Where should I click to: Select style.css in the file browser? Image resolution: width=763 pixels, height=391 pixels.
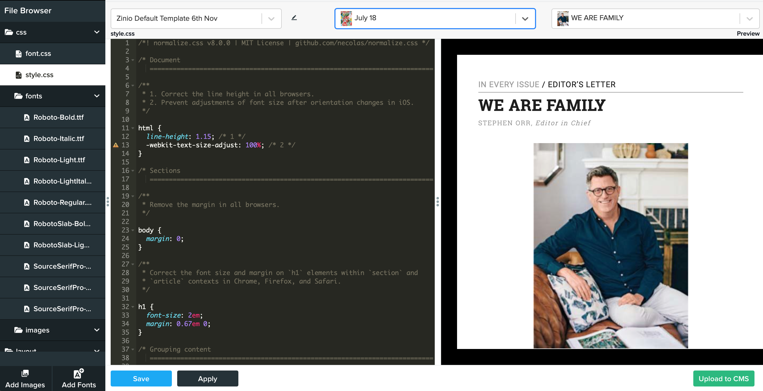tap(53, 75)
